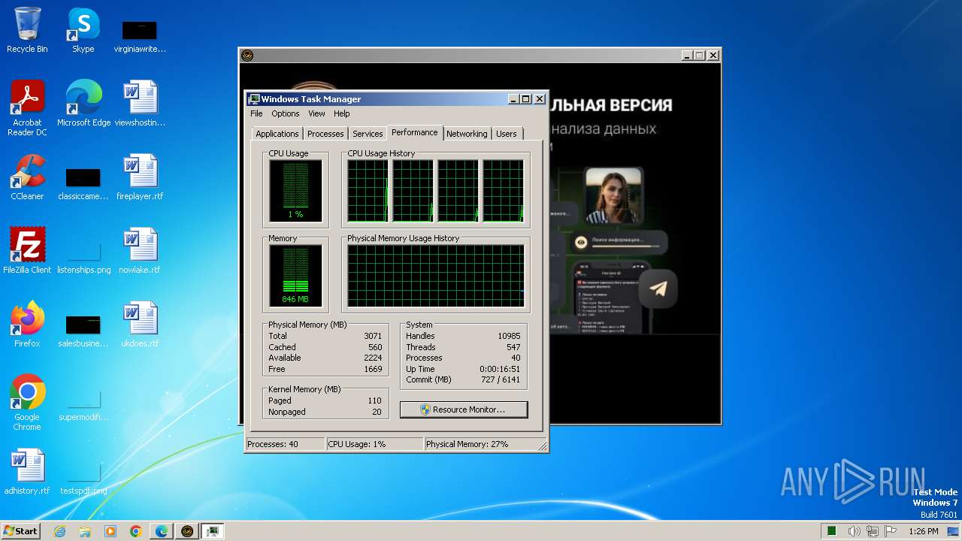Select testspdf.png file
Viewport: 962px width, 541px height.
pyautogui.click(x=83, y=479)
